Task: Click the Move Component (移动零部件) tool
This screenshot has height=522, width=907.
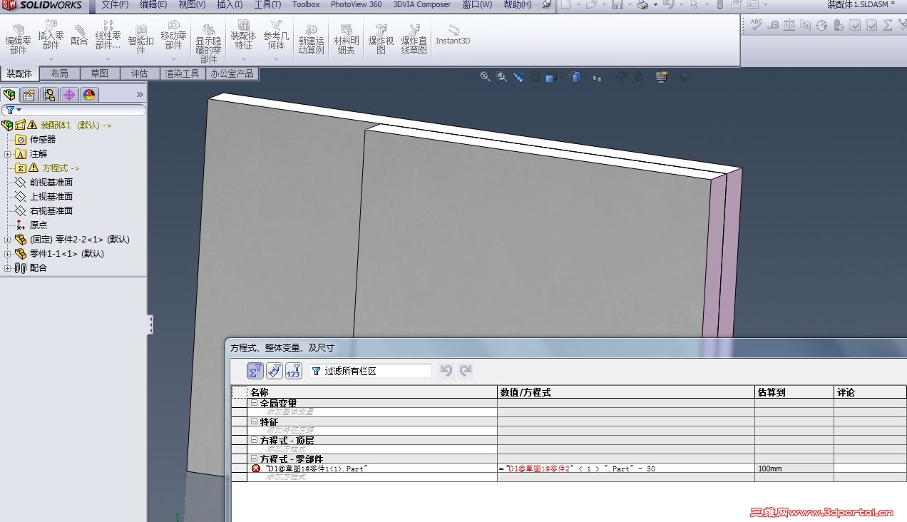Action: pyautogui.click(x=173, y=35)
